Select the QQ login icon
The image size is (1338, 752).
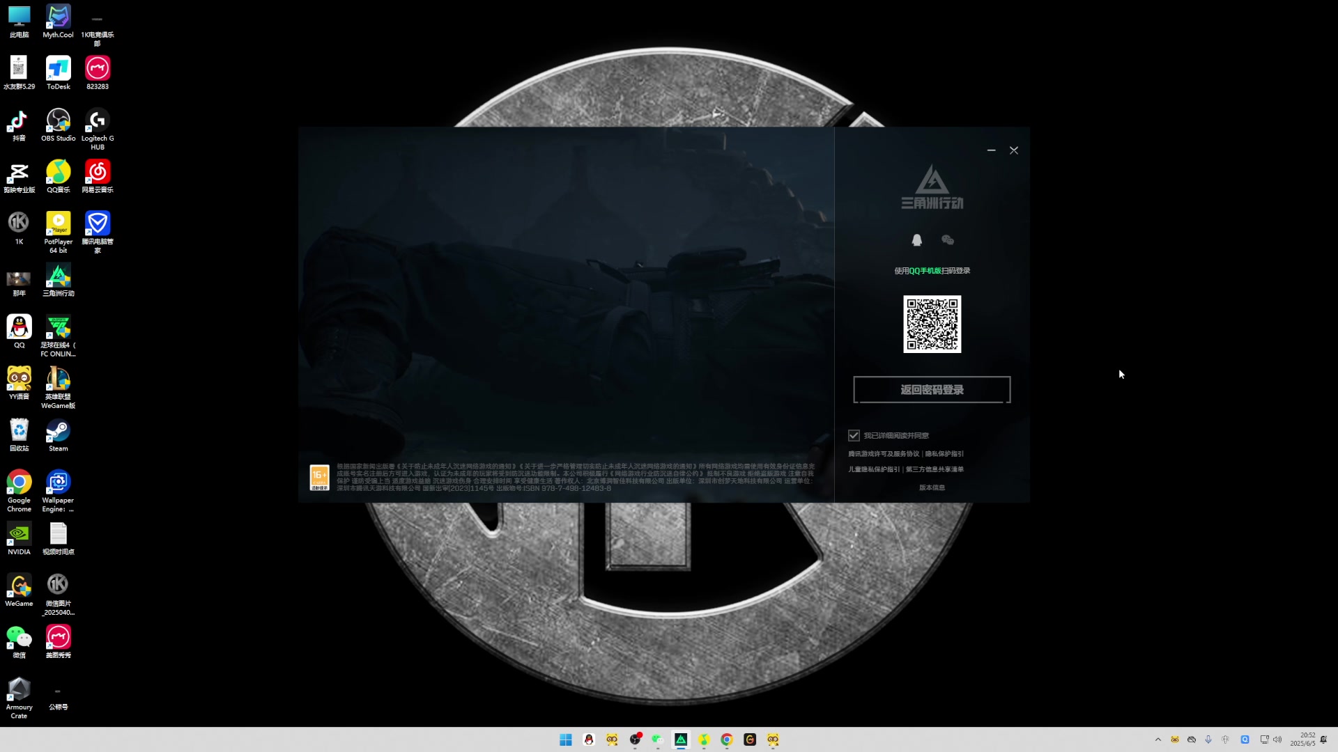tap(917, 240)
